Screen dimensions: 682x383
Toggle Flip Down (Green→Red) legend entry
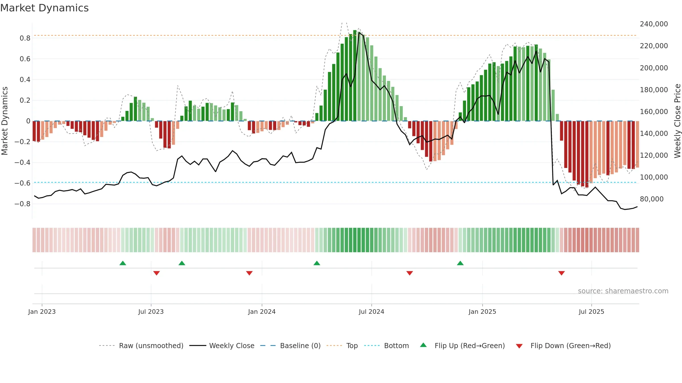pos(563,346)
